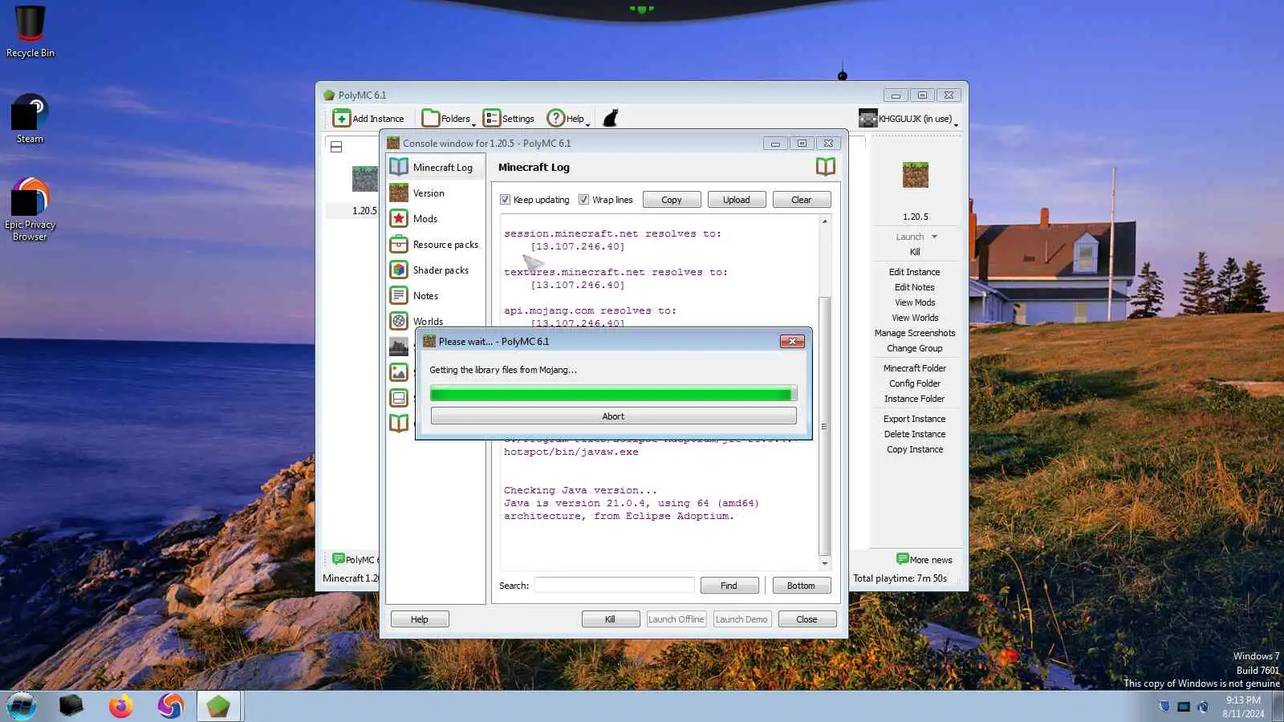Click the Other logs book icon in sidebar
1284x722 pixels.
[x=399, y=423]
